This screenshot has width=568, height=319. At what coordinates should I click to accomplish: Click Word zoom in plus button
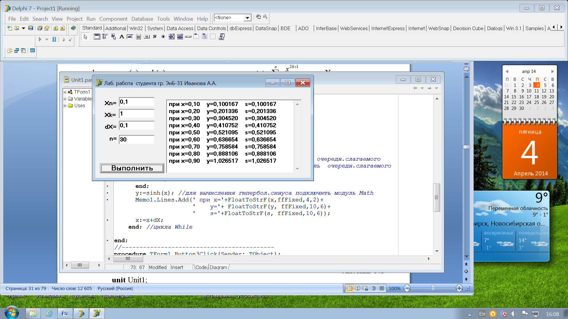coord(459,288)
